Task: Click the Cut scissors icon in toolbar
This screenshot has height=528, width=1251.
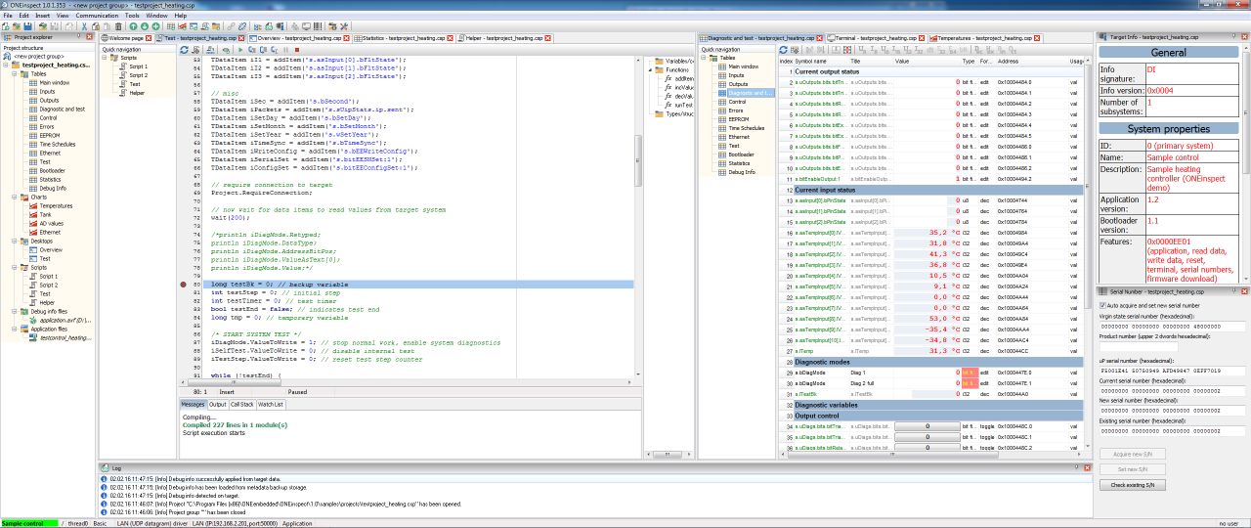Action: [84, 25]
